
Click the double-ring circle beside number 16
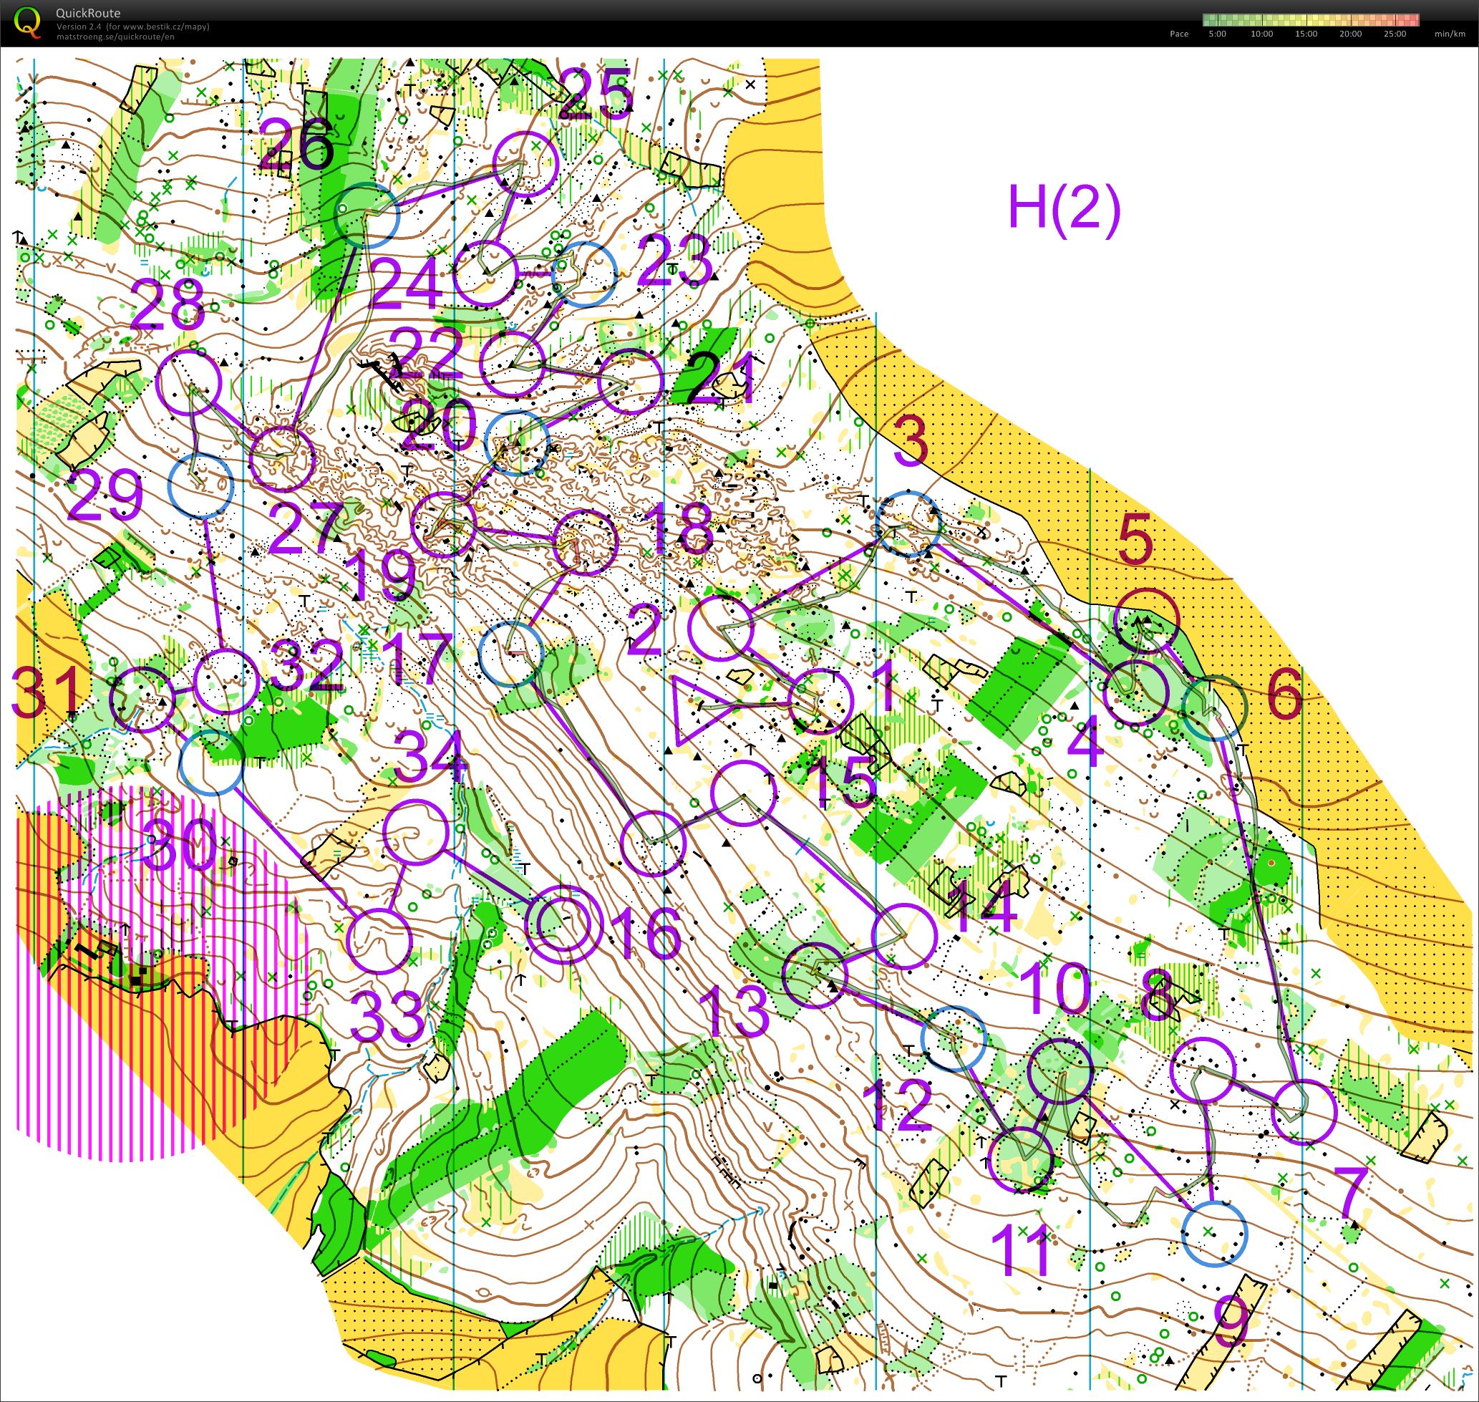[x=564, y=925]
